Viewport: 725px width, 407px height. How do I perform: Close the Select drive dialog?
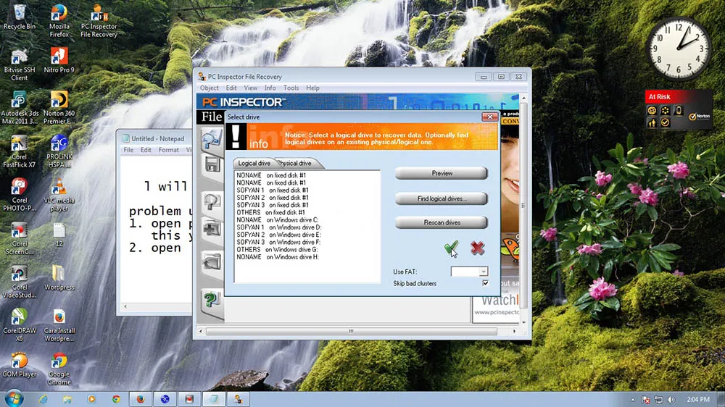(x=489, y=117)
